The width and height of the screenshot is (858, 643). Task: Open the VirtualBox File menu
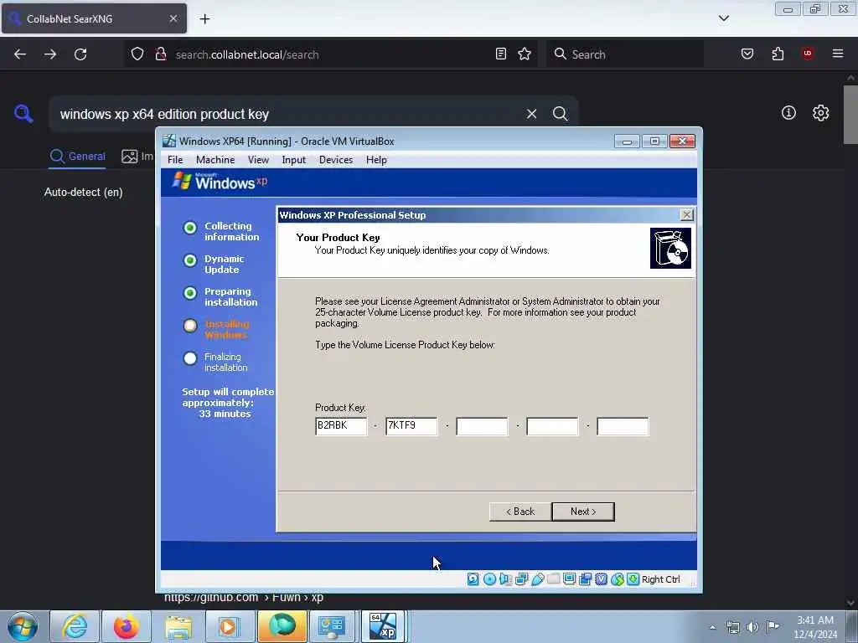point(175,160)
